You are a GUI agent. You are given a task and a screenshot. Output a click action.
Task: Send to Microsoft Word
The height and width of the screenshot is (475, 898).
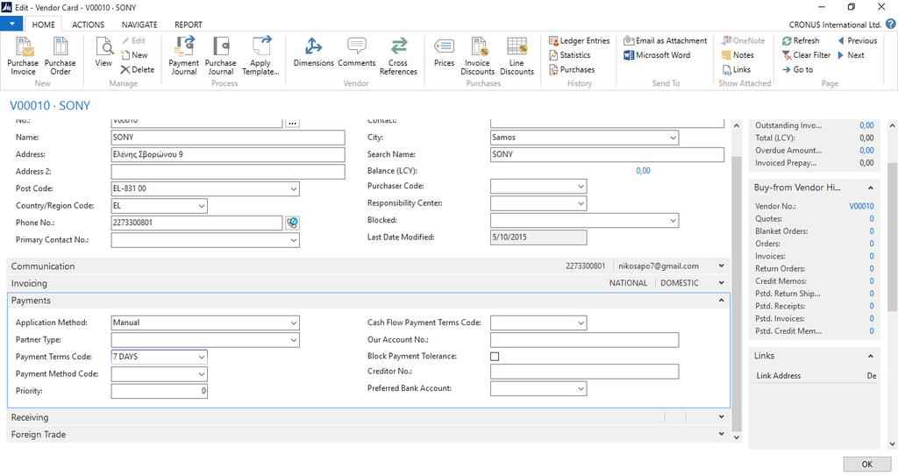[657, 55]
